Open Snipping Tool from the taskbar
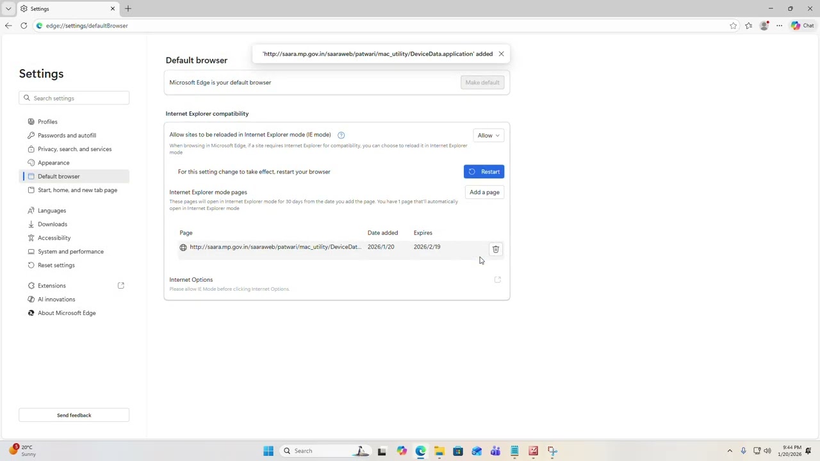 click(x=552, y=451)
